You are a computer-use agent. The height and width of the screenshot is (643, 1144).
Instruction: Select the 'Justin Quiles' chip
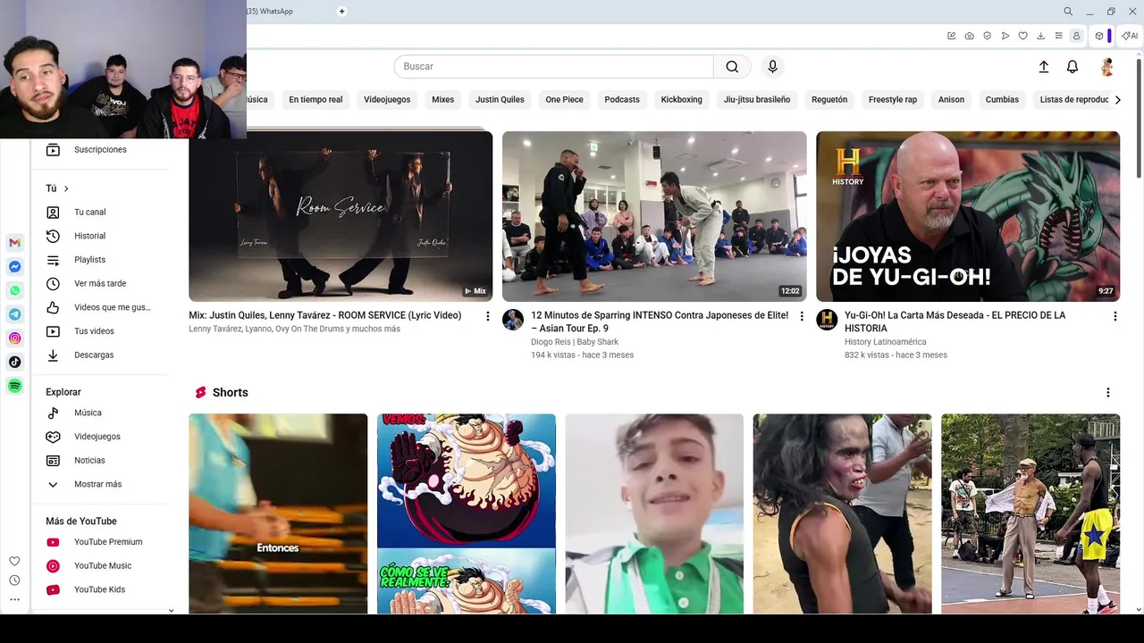(500, 100)
